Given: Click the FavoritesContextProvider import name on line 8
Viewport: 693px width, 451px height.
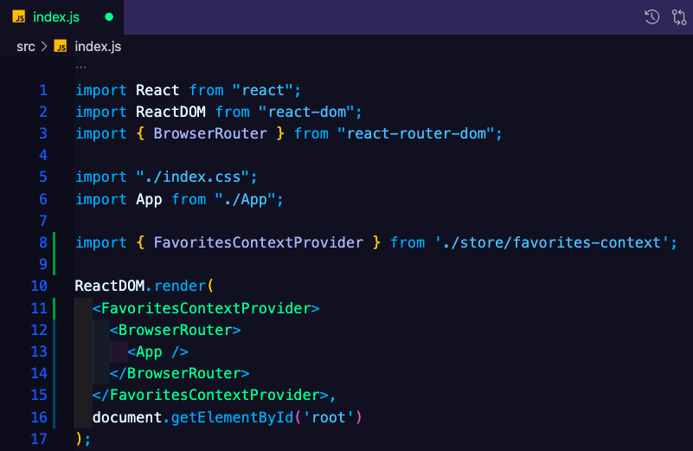Looking at the screenshot, I should coord(258,242).
